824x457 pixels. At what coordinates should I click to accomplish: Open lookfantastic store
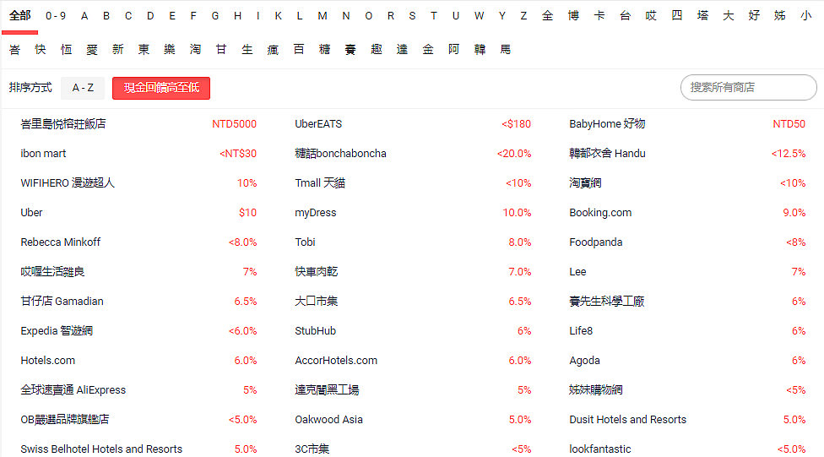point(600,449)
